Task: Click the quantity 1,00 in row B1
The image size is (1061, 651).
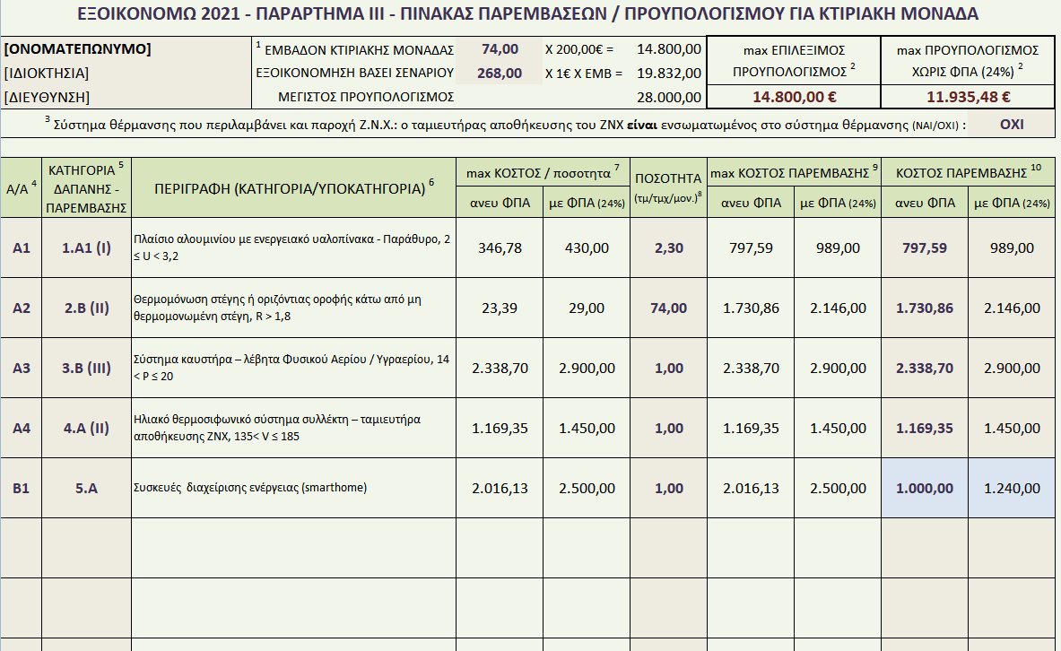Action: coord(668,488)
